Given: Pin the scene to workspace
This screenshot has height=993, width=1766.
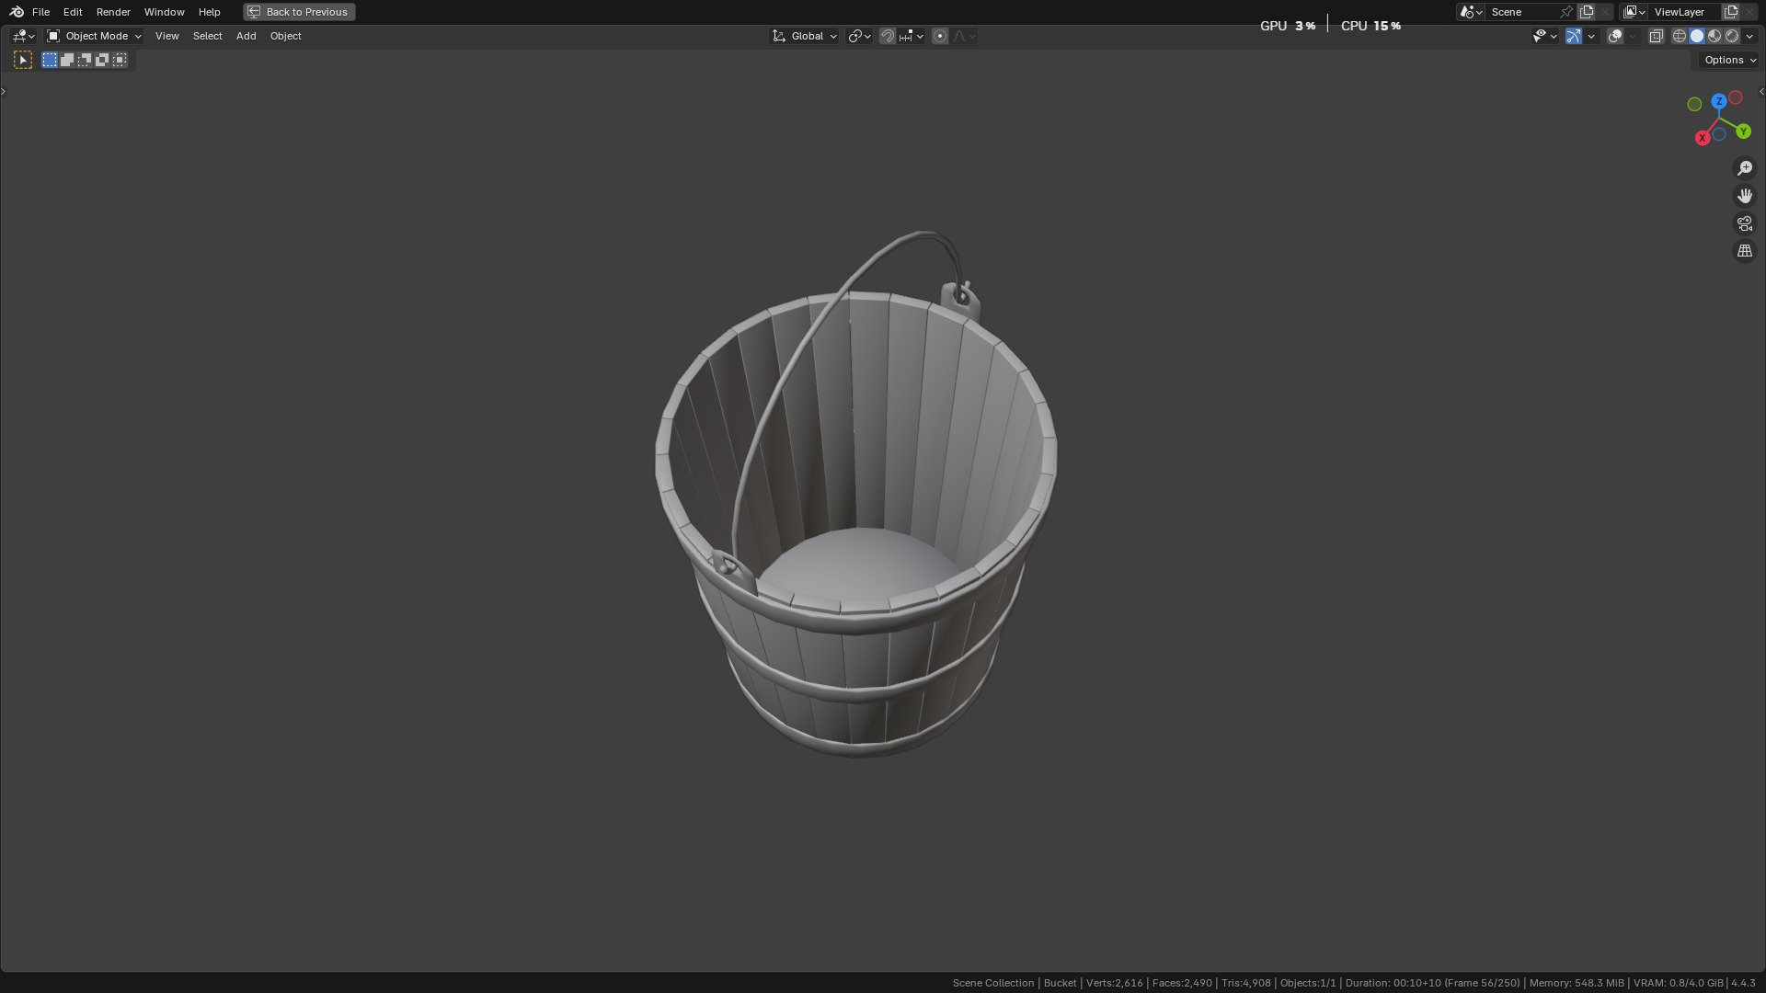Looking at the screenshot, I should 1566,12.
